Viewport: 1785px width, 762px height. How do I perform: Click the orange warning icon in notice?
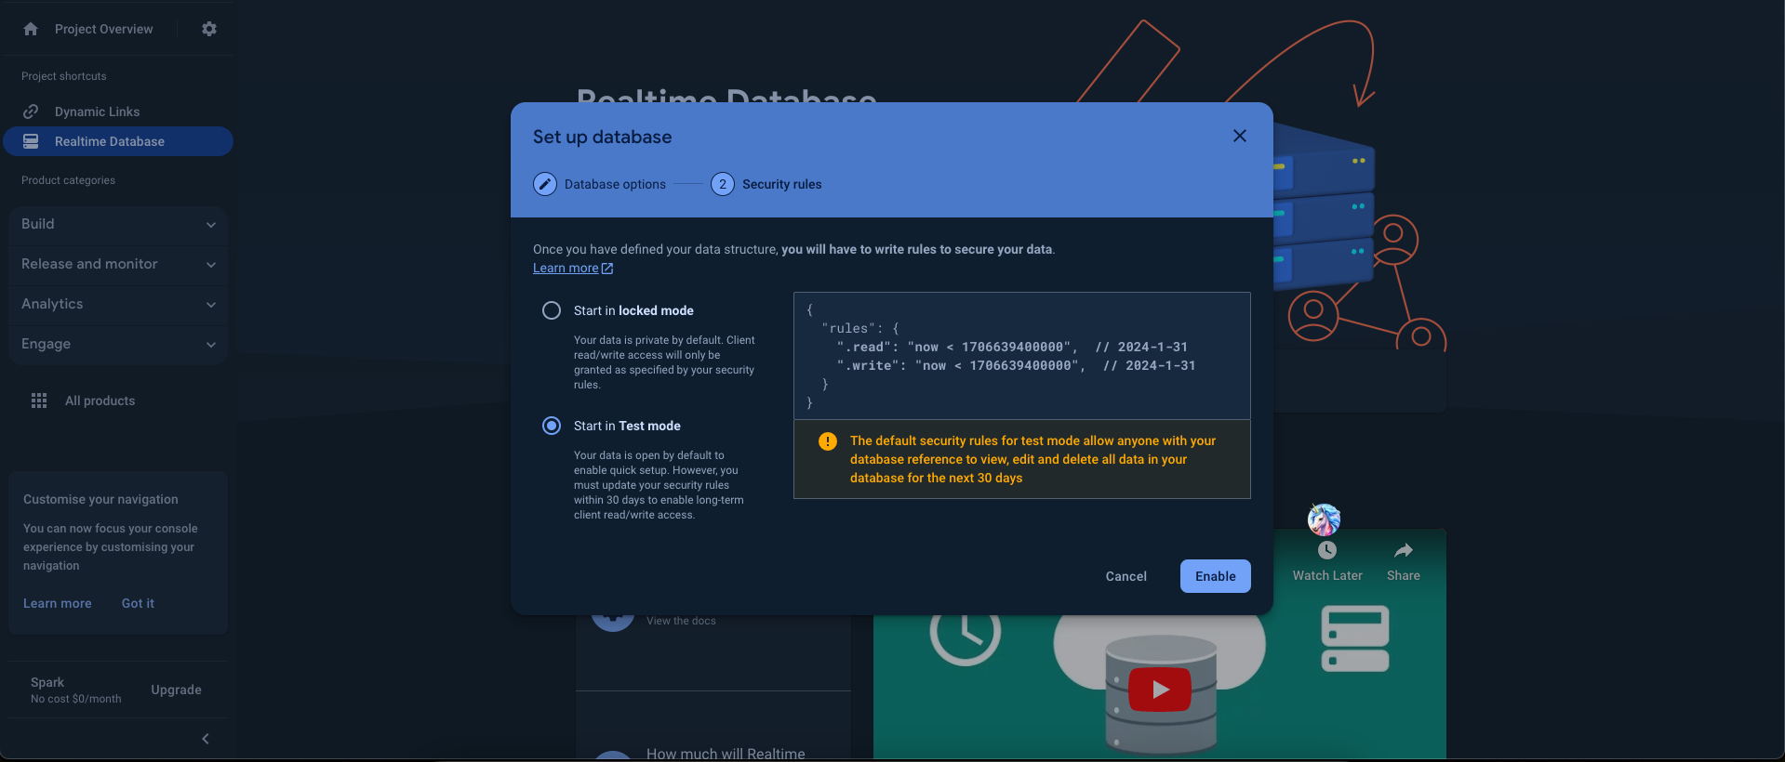[x=827, y=441]
